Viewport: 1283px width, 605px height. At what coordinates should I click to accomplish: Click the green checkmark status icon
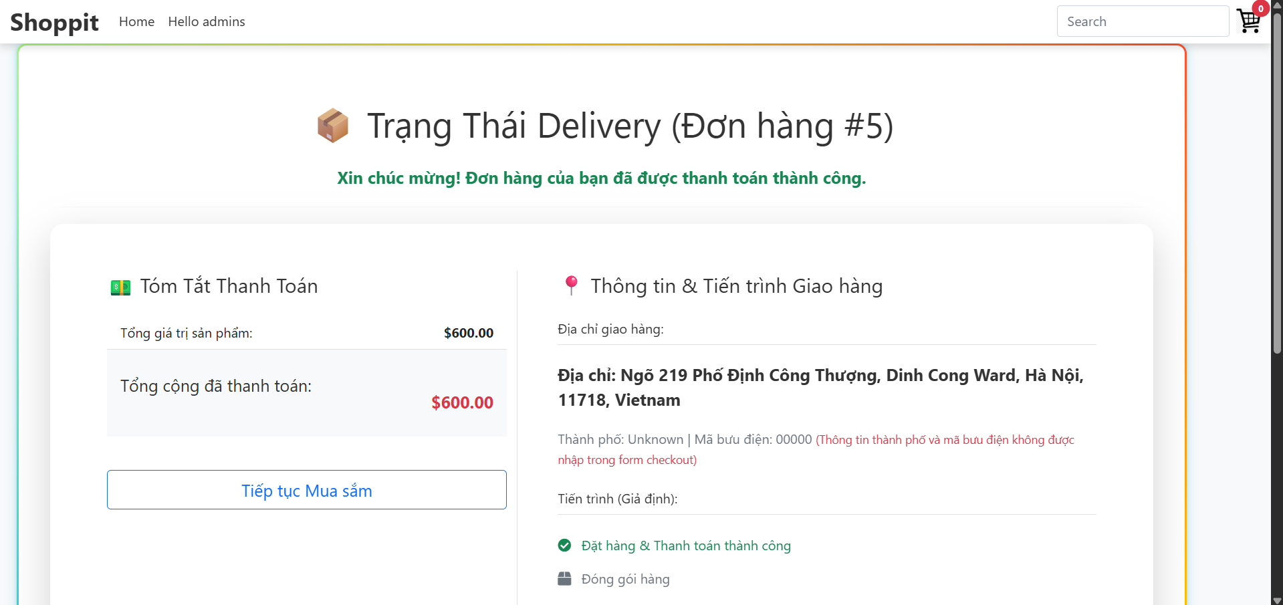[564, 546]
